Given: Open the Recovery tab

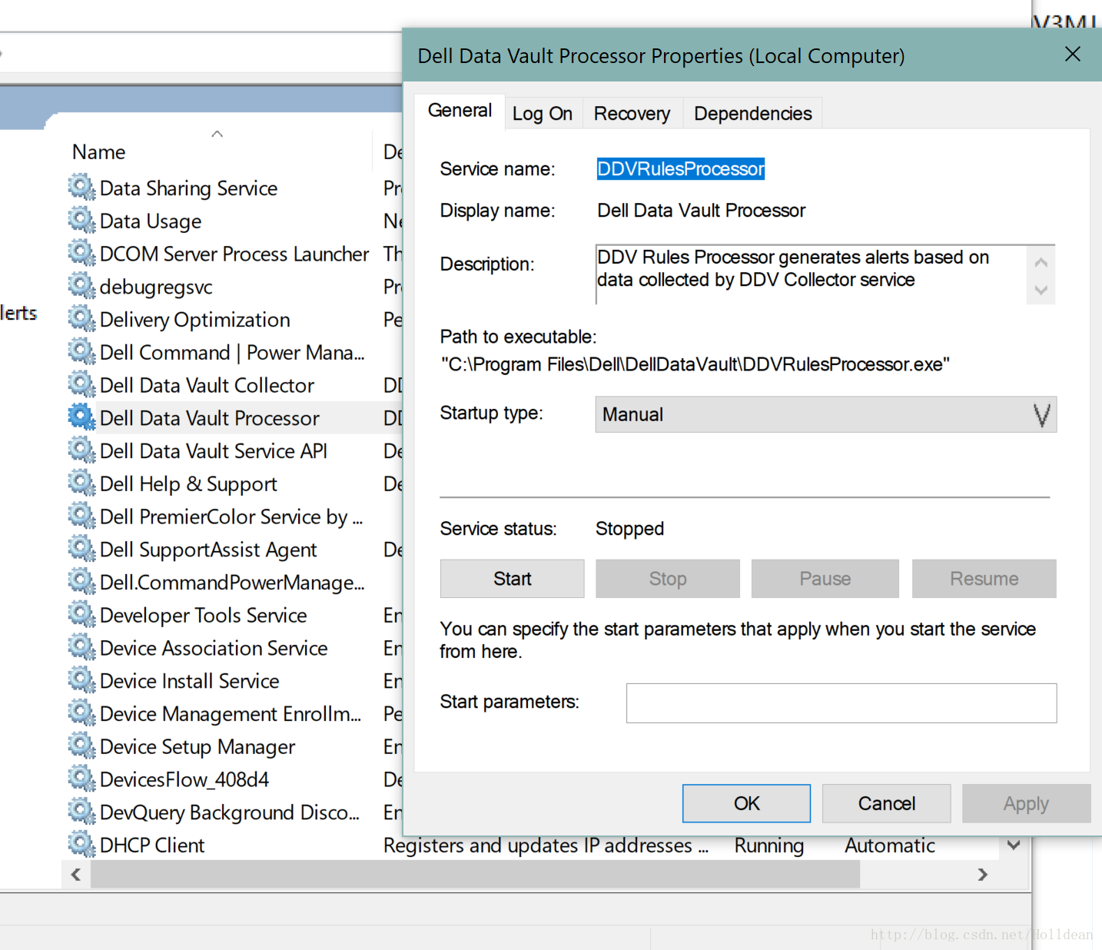Looking at the screenshot, I should (x=632, y=114).
